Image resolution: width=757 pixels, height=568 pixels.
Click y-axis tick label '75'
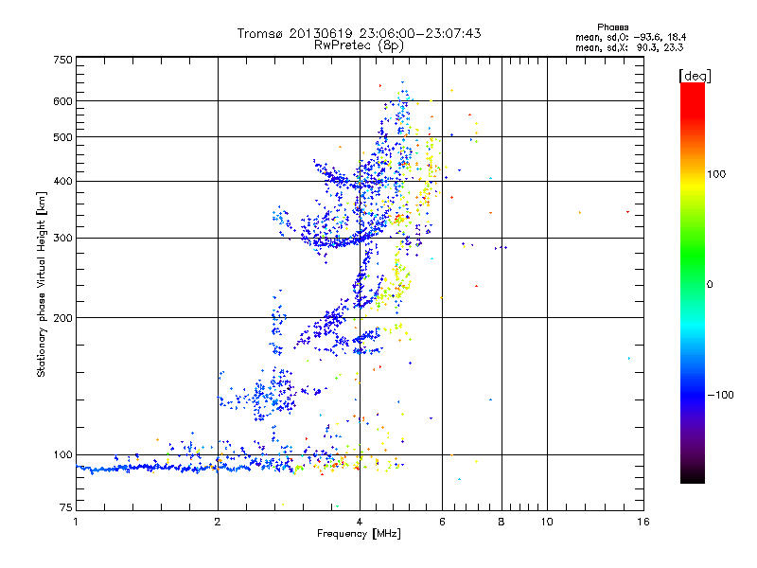click(x=66, y=507)
